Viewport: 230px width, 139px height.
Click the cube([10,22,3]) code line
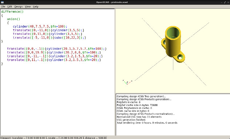point(49,38)
